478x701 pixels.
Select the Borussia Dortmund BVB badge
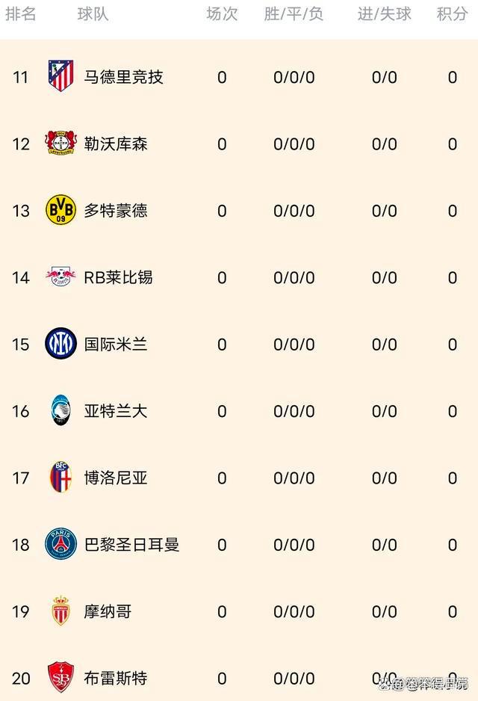(60, 210)
